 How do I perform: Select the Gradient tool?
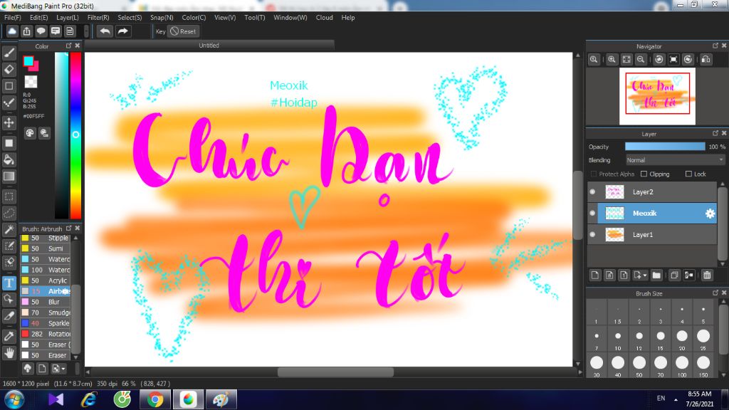pyautogui.click(x=9, y=177)
